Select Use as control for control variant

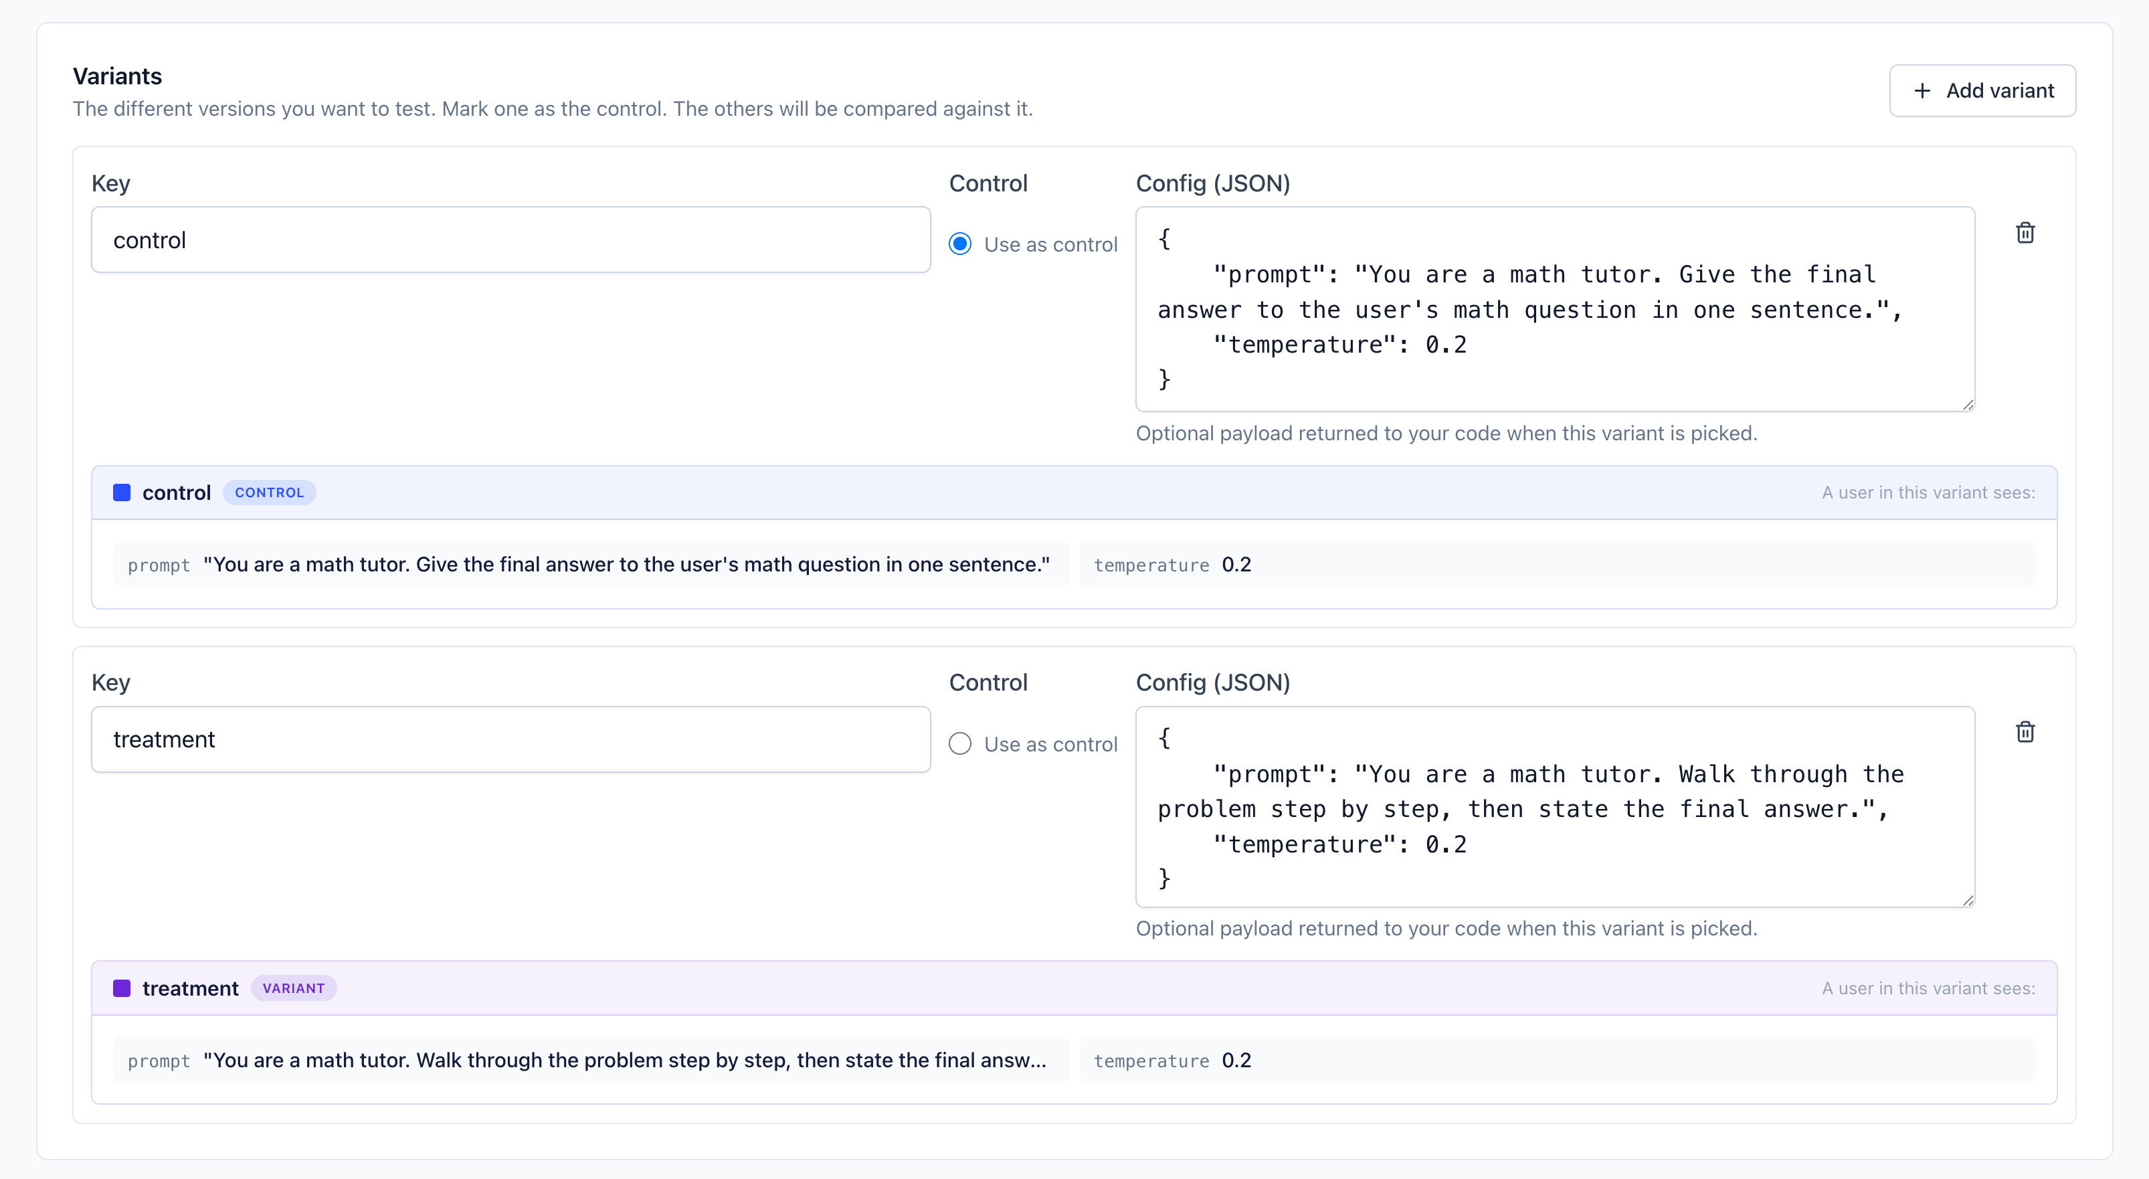coord(960,244)
